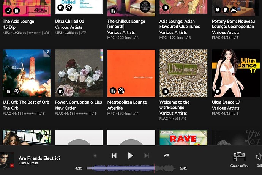Click the elapsed time 4:20 label
Viewport: 262px width, 175px height.
click(79, 168)
